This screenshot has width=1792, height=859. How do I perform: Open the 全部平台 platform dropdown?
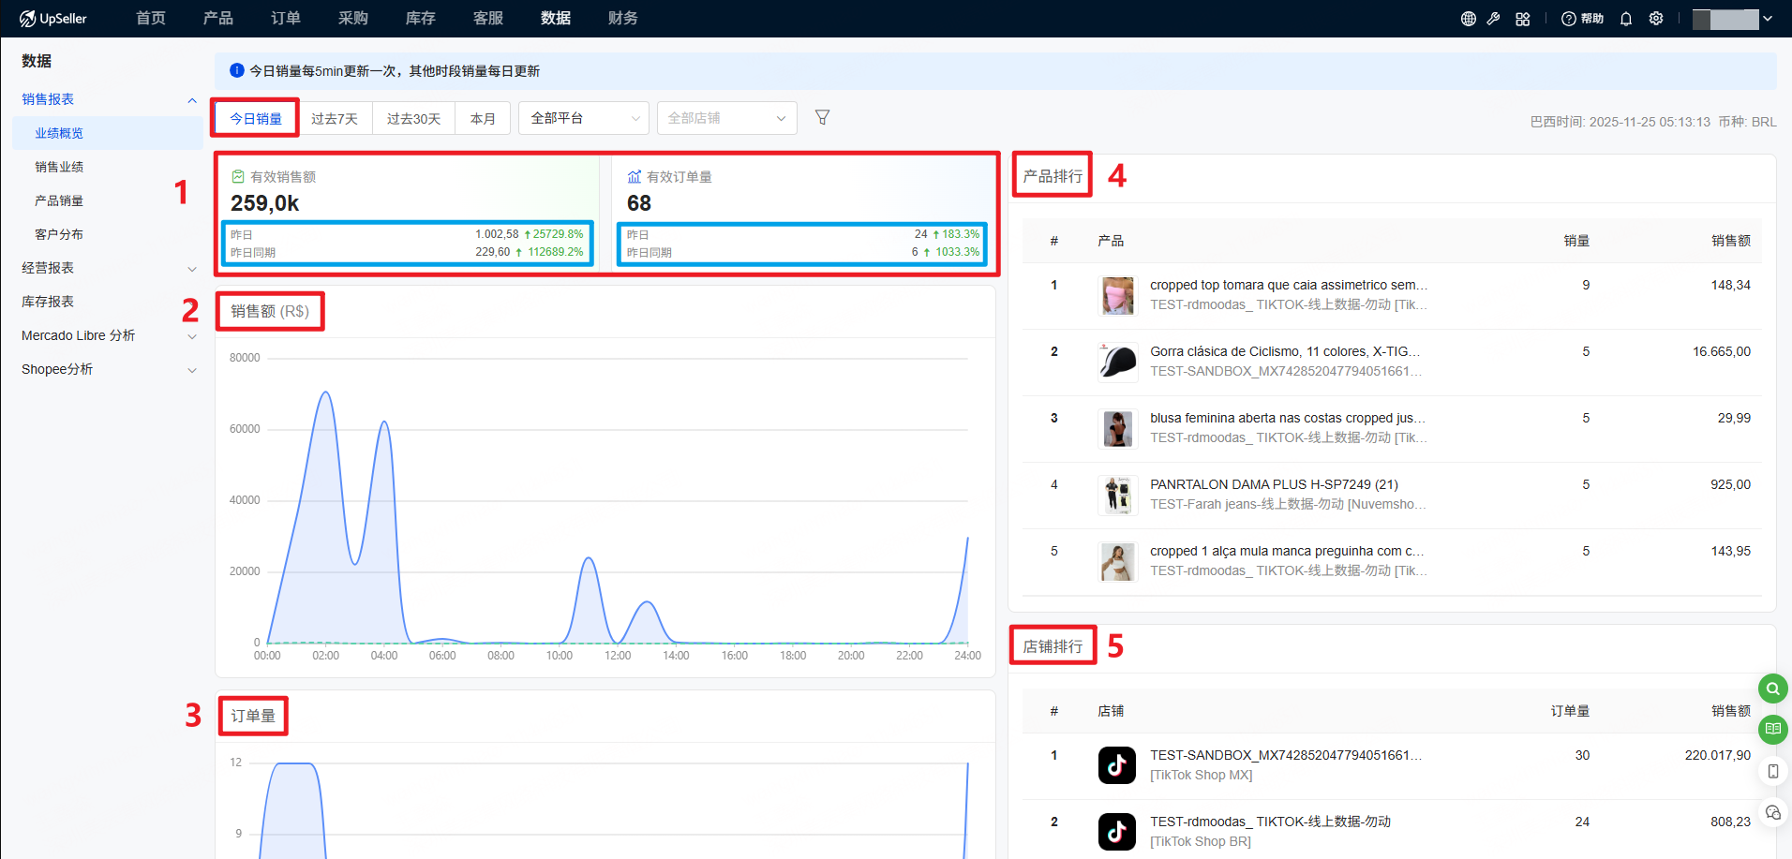point(584,118)
